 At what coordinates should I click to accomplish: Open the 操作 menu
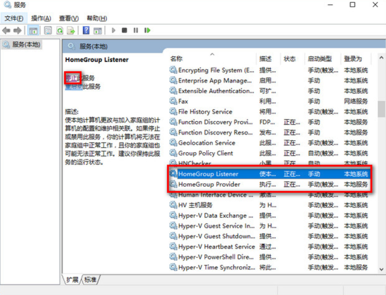click(40, 18)
